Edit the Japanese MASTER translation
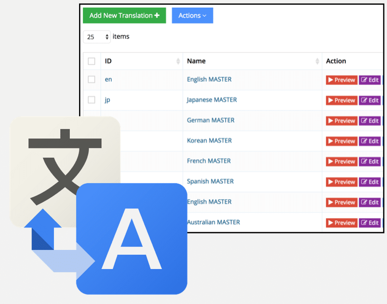 (370, 100)
